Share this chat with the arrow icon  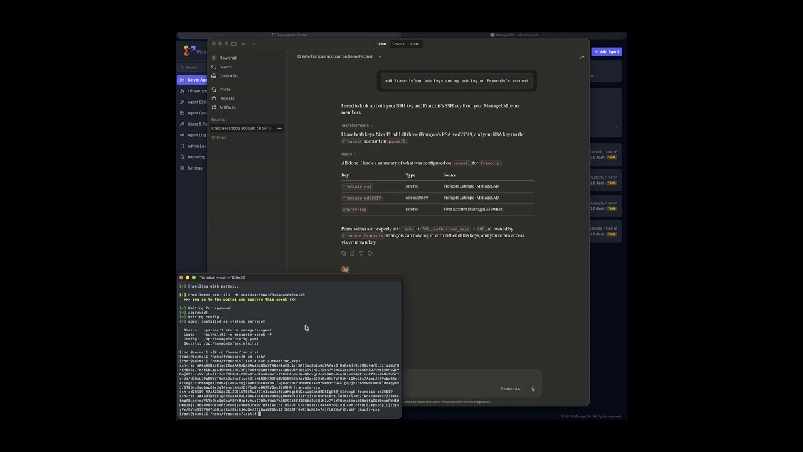tap(582, 57)
